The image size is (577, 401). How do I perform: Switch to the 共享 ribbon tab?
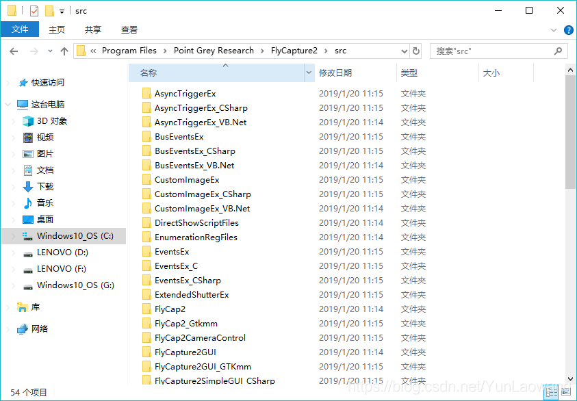pyautogui.click(x=92, y=30)
